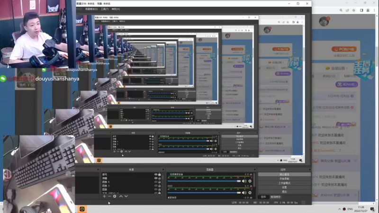The image size is (379, 213).
Task: Lock toggle for the 图像 5 source
Action: (x=159, y=182)
